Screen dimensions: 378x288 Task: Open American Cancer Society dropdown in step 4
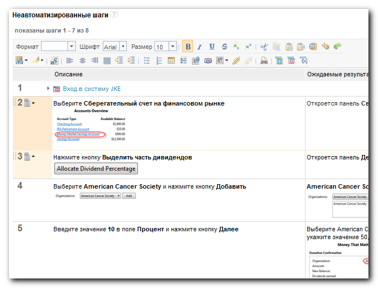(101, 196)
